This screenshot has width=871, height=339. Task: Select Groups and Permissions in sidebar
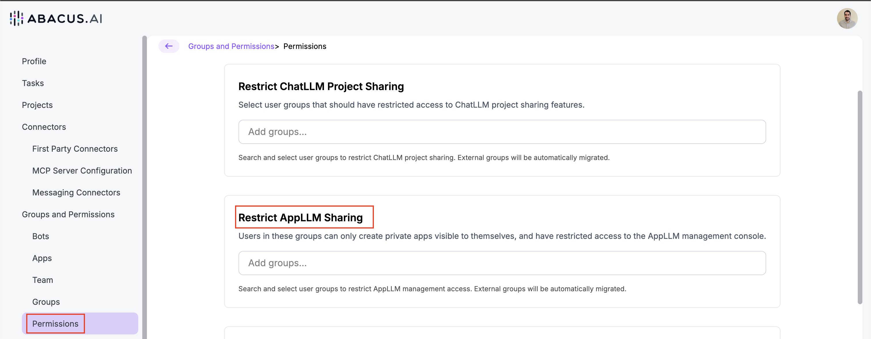(x=68, y=214)
